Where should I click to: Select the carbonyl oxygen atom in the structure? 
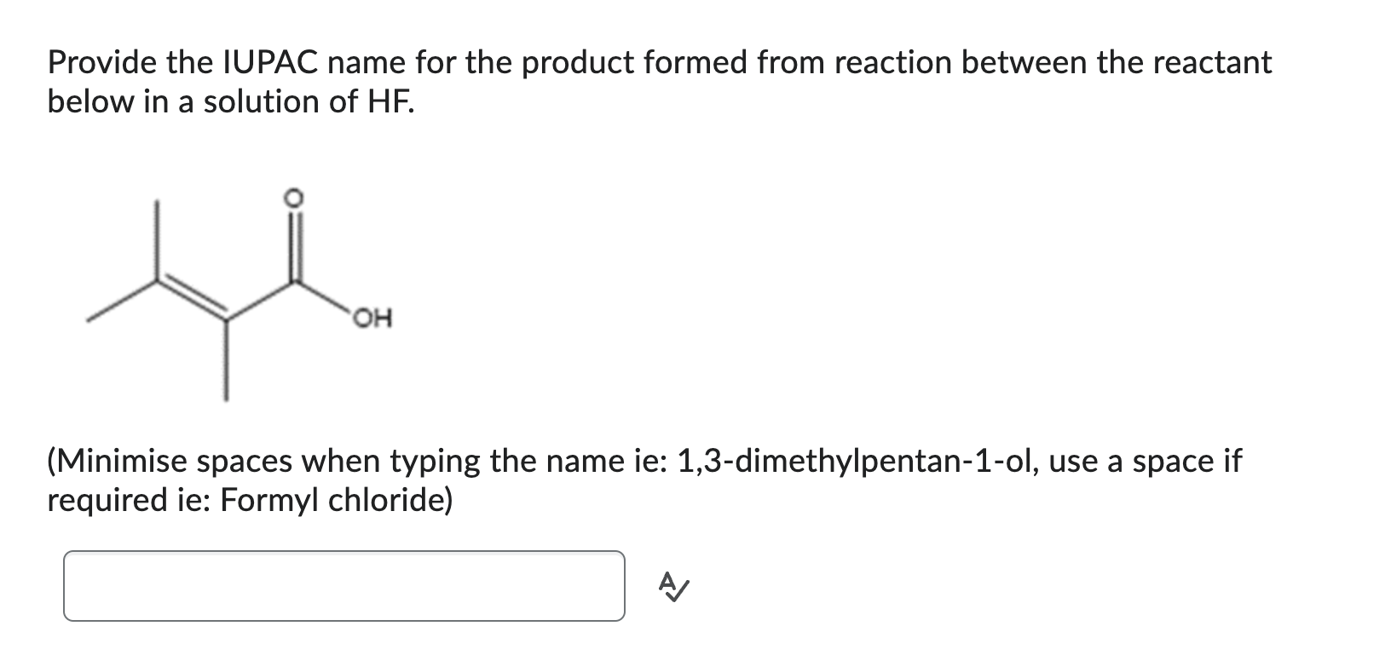(x=294, y=198)
